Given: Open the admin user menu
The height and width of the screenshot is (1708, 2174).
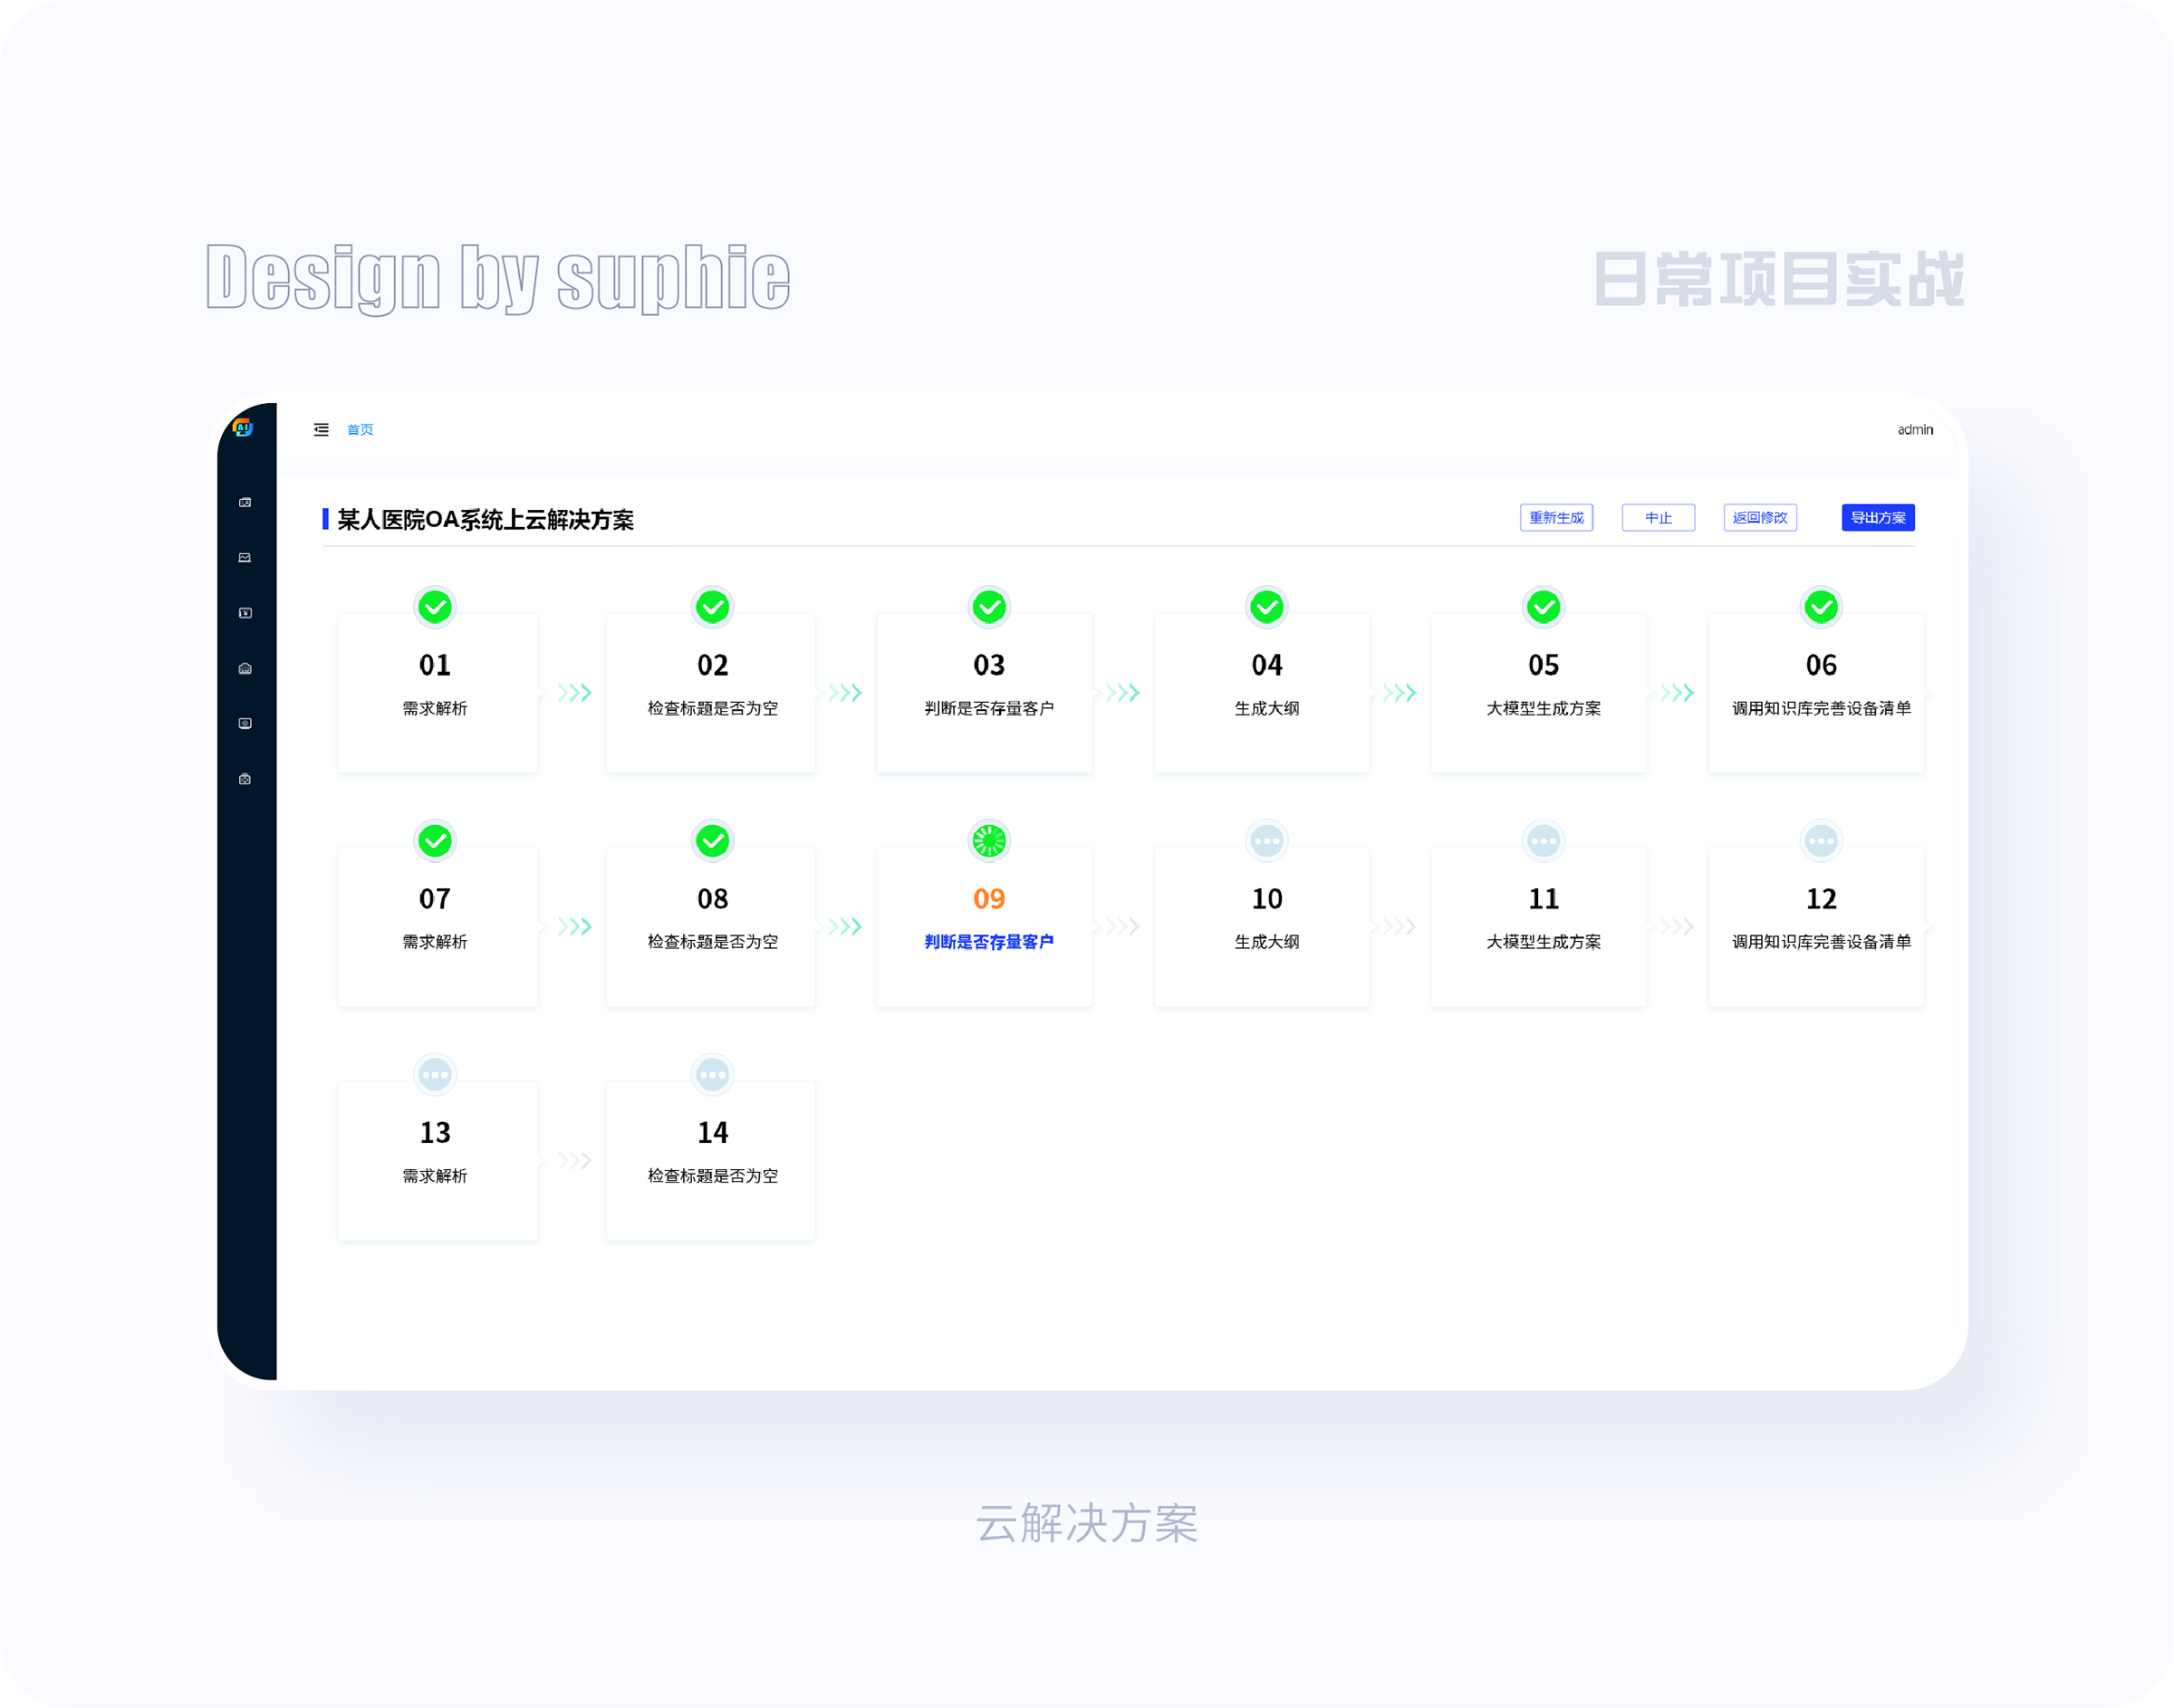Looking at the screenshot, I should [1915, 430].
